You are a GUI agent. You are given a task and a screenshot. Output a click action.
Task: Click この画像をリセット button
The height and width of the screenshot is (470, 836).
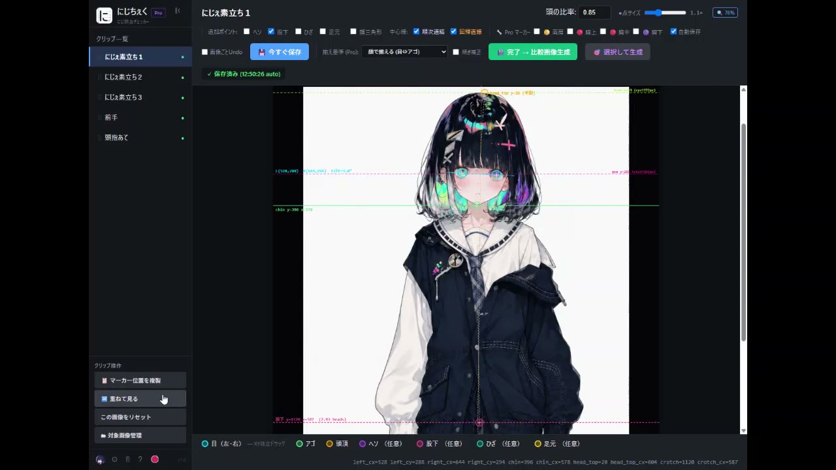pos(140,417)
